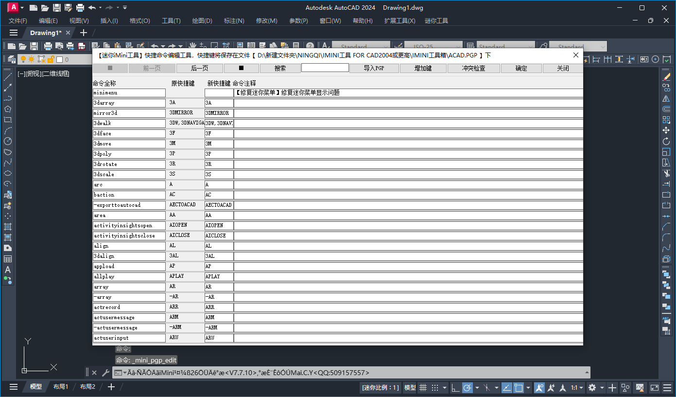Click the 后一页 next page button
676x397 pixels.
tap(199, 68)
